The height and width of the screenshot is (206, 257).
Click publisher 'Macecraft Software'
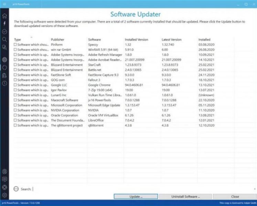(64, 100)
